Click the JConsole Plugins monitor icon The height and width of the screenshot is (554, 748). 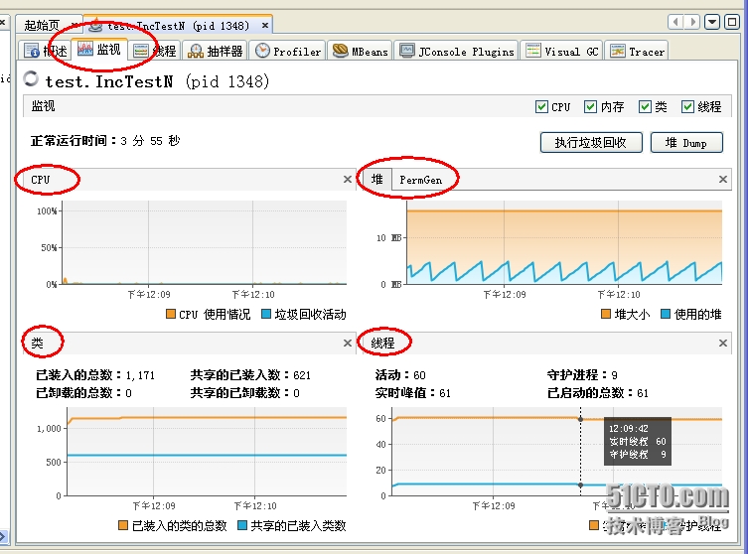[x=407, y=51]
